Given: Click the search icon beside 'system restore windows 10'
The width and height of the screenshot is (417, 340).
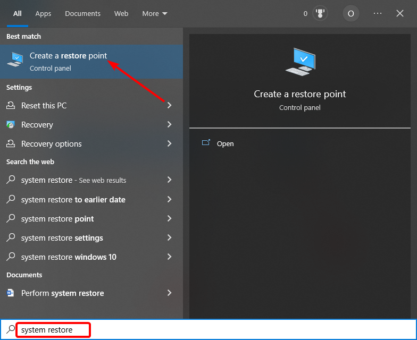Looking at the screenshot, I should pos(11,257).
